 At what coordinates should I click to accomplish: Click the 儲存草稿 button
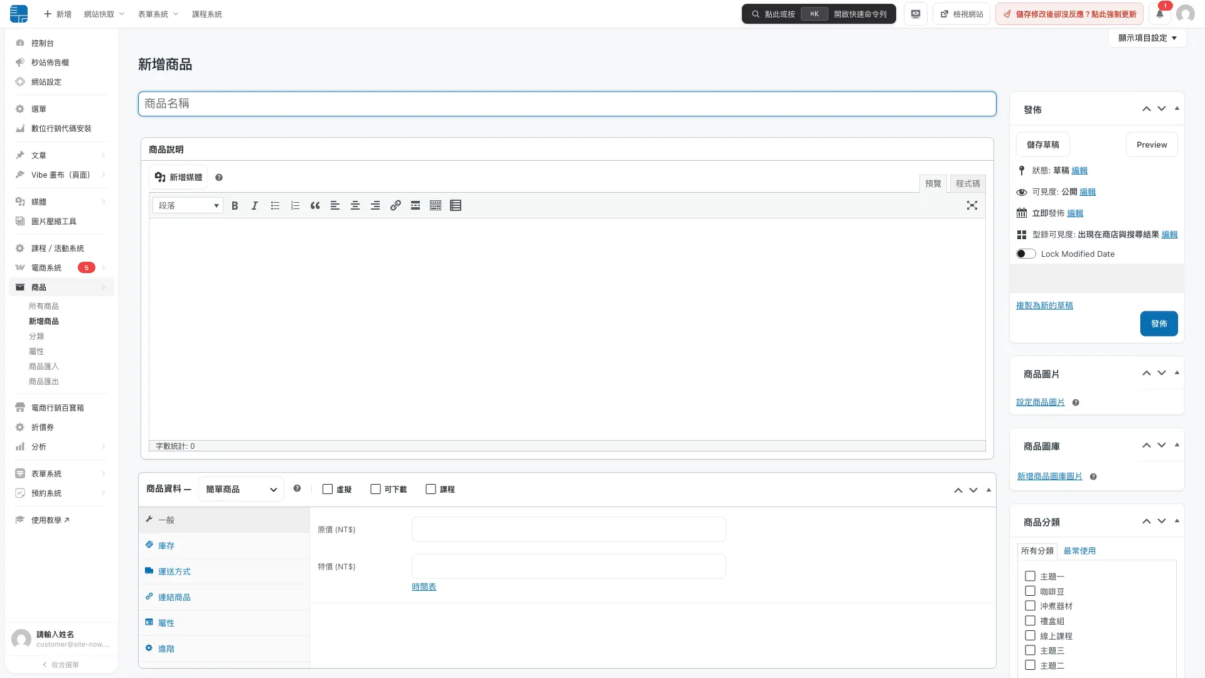[x=1042, y=144]
